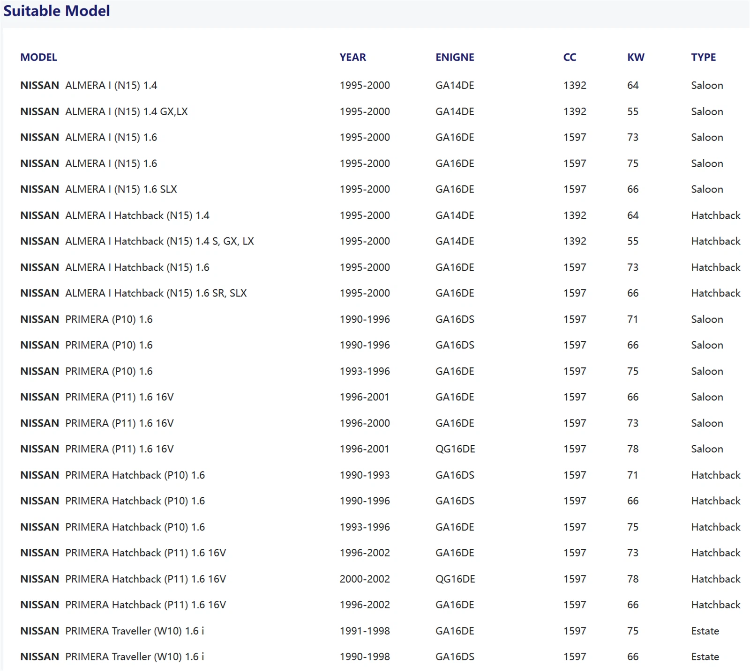Click the year 1990-1998 cell
The height and width of the screenshot is (671, 750).
pos(365,656)
